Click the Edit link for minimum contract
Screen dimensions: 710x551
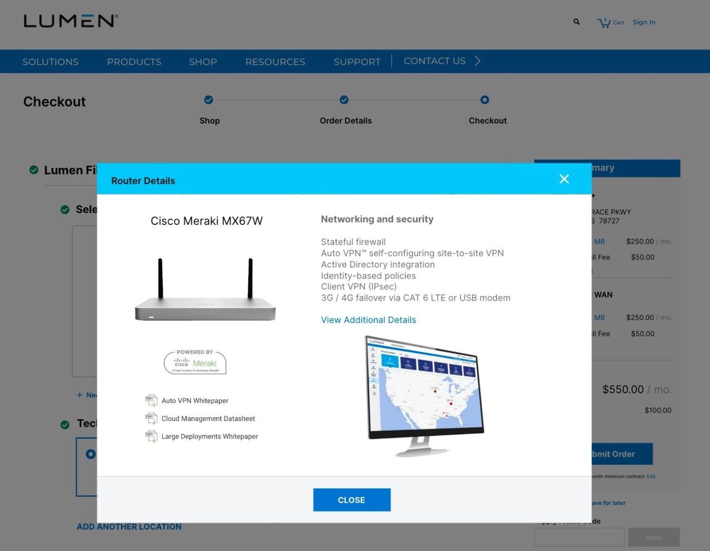pos(651,476)
